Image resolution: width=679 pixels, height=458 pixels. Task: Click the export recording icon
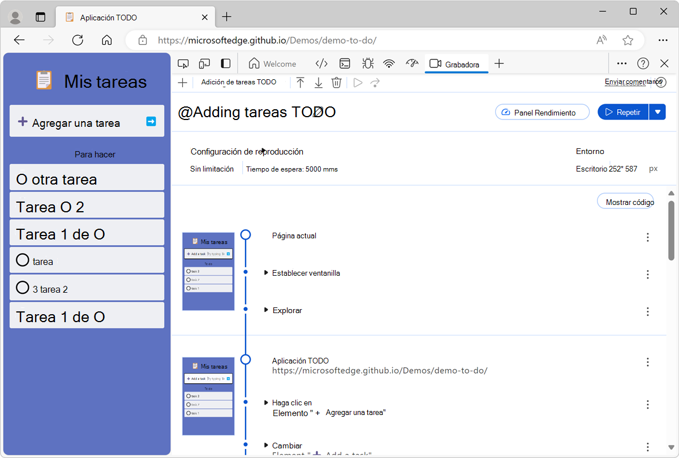coord(319,83)
